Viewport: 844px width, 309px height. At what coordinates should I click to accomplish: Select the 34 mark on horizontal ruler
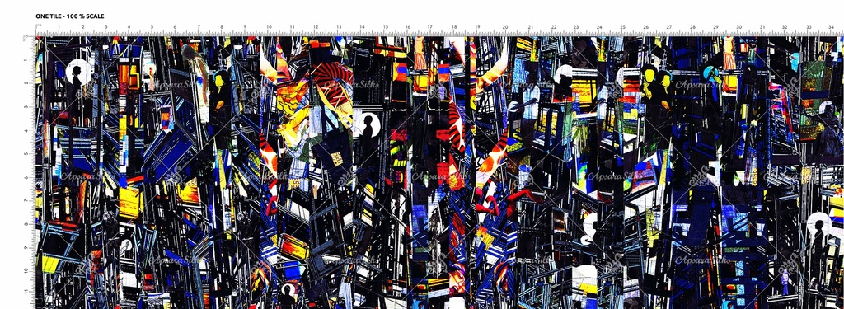(831, 27)
